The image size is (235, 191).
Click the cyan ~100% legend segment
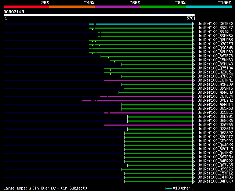point(209,7)
